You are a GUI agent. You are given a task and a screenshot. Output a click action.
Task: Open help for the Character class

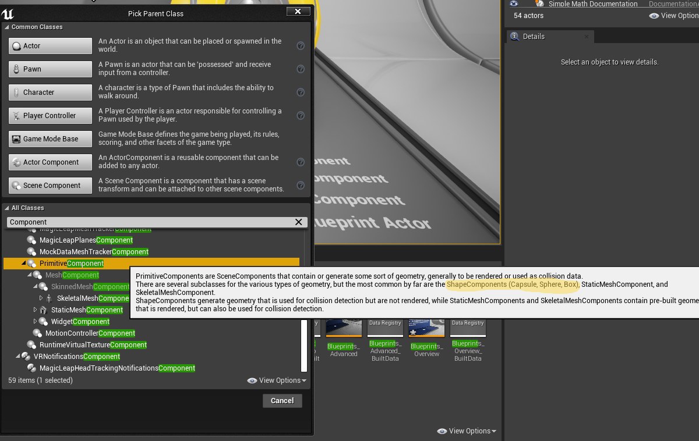pyautogui.click(x=301, y=93)
